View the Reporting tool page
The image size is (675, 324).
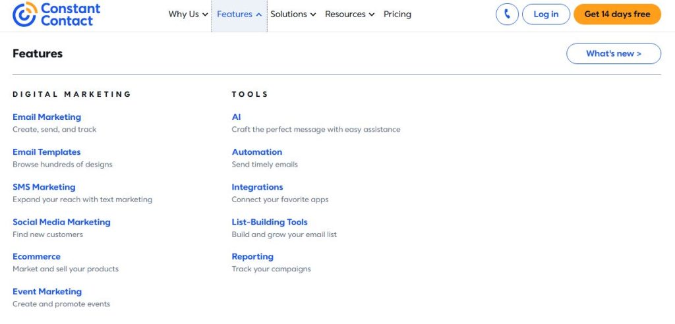click(252, 256)
